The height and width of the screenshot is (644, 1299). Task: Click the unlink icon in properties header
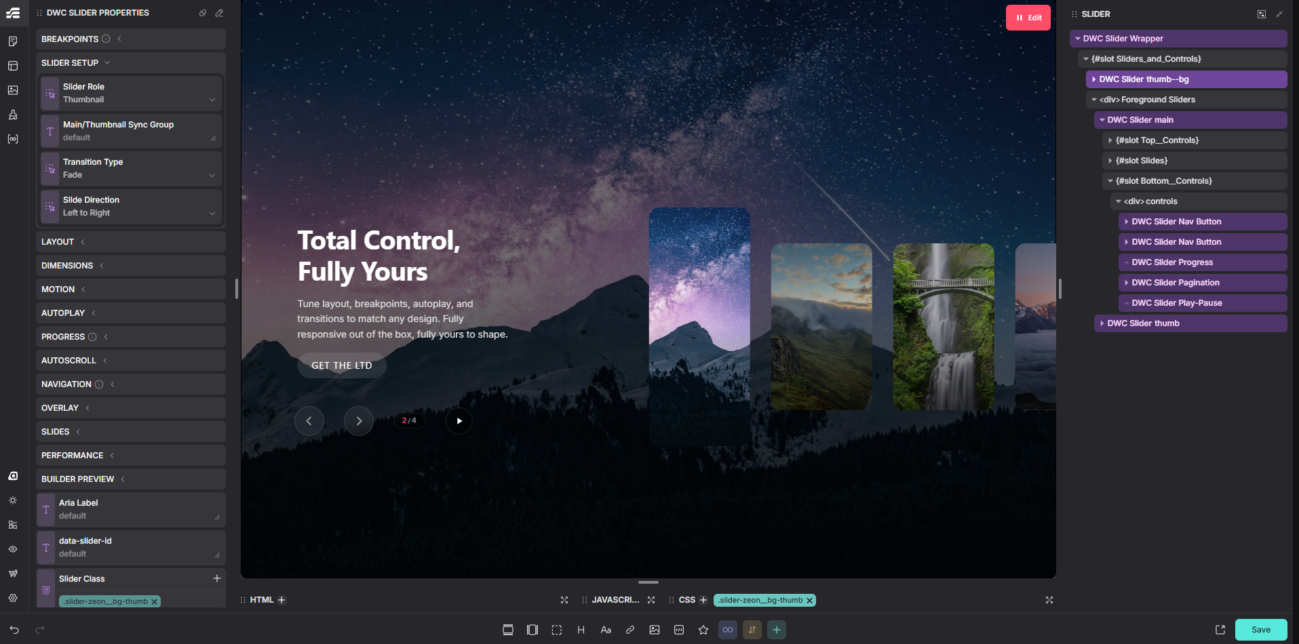[x=203, y=13]
